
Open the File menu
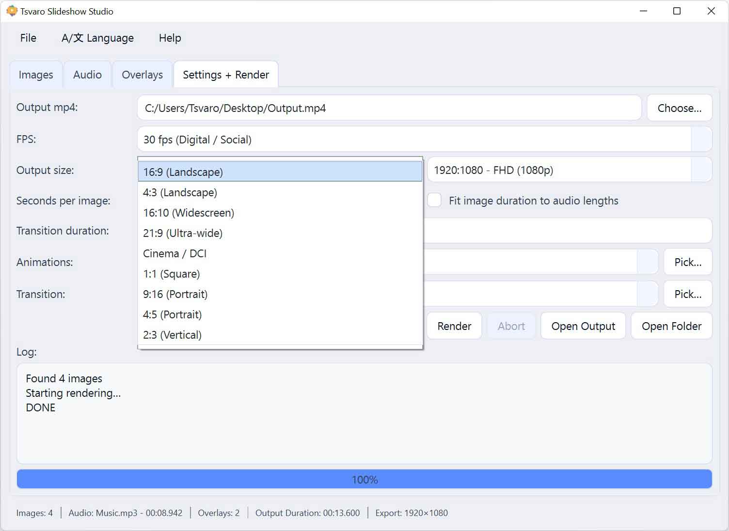[x=28, y=38]
